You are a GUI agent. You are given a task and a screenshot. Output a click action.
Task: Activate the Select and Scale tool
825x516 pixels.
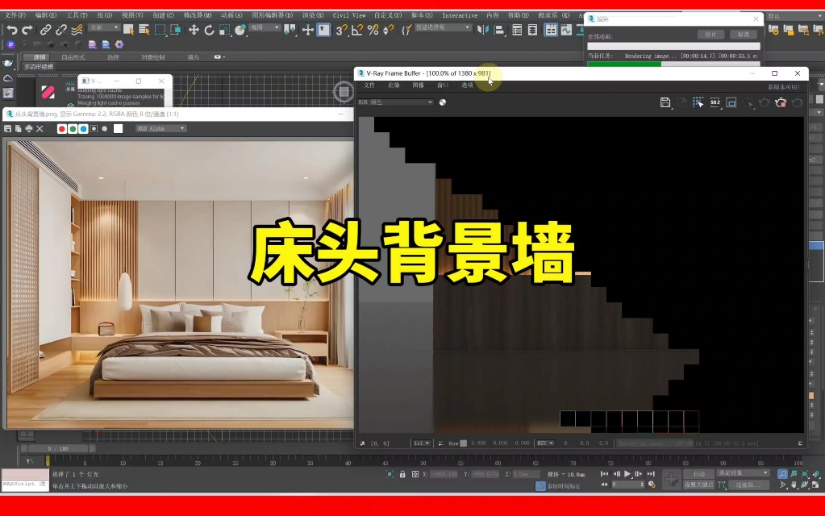[x=225, y=30]
